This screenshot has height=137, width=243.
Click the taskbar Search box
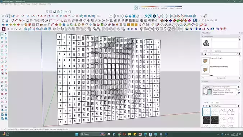93,134
